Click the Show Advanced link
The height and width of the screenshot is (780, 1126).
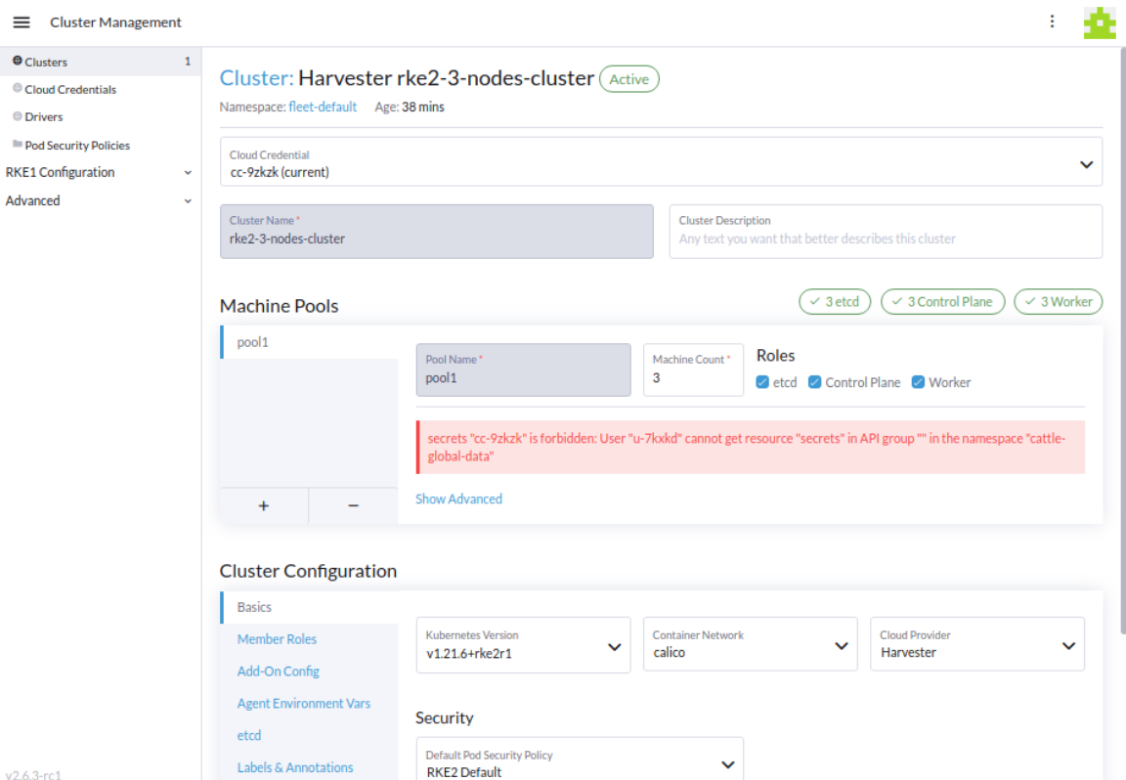(x=458, y=498)
